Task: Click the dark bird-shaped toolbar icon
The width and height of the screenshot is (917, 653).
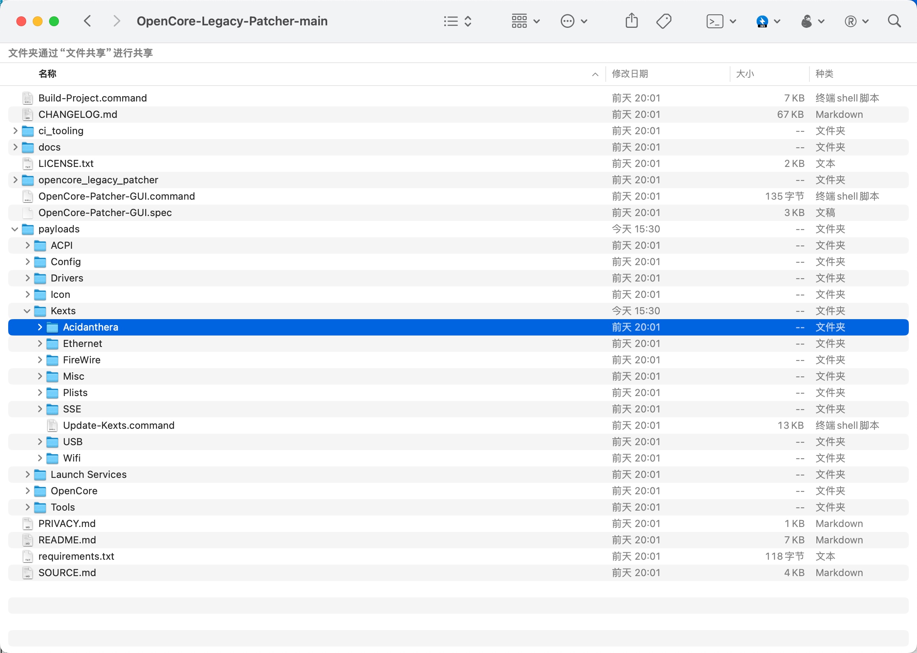Action: point(806,21)
